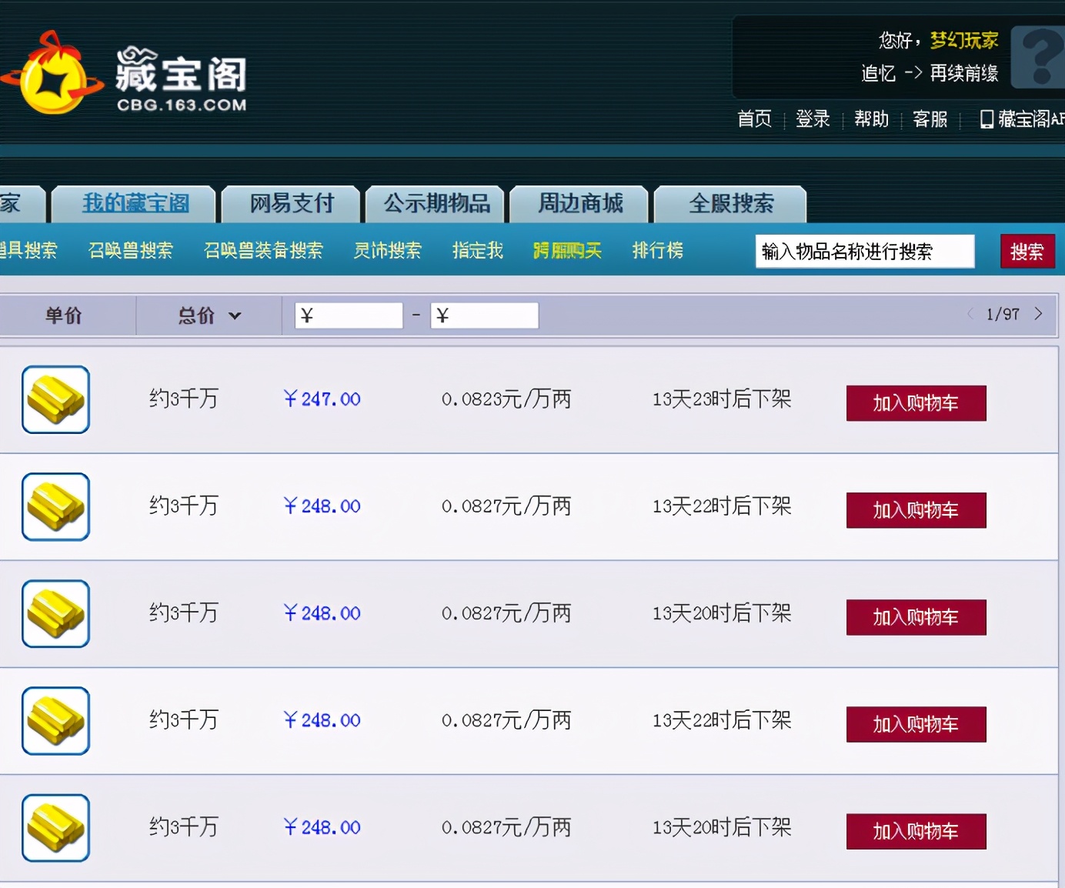Click the question-mark avatar icon
This screenshot has width=1065, height=888.
(x=1039, y=57)
